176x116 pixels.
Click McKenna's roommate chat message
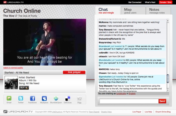pyautogui.click(x=129, y=22)
